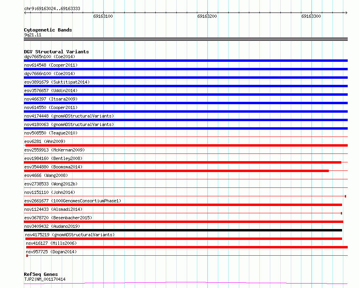Select nsv3409432 (Audano2019) label
Screen dimensions: 359x288
click(x=52, y=226)
